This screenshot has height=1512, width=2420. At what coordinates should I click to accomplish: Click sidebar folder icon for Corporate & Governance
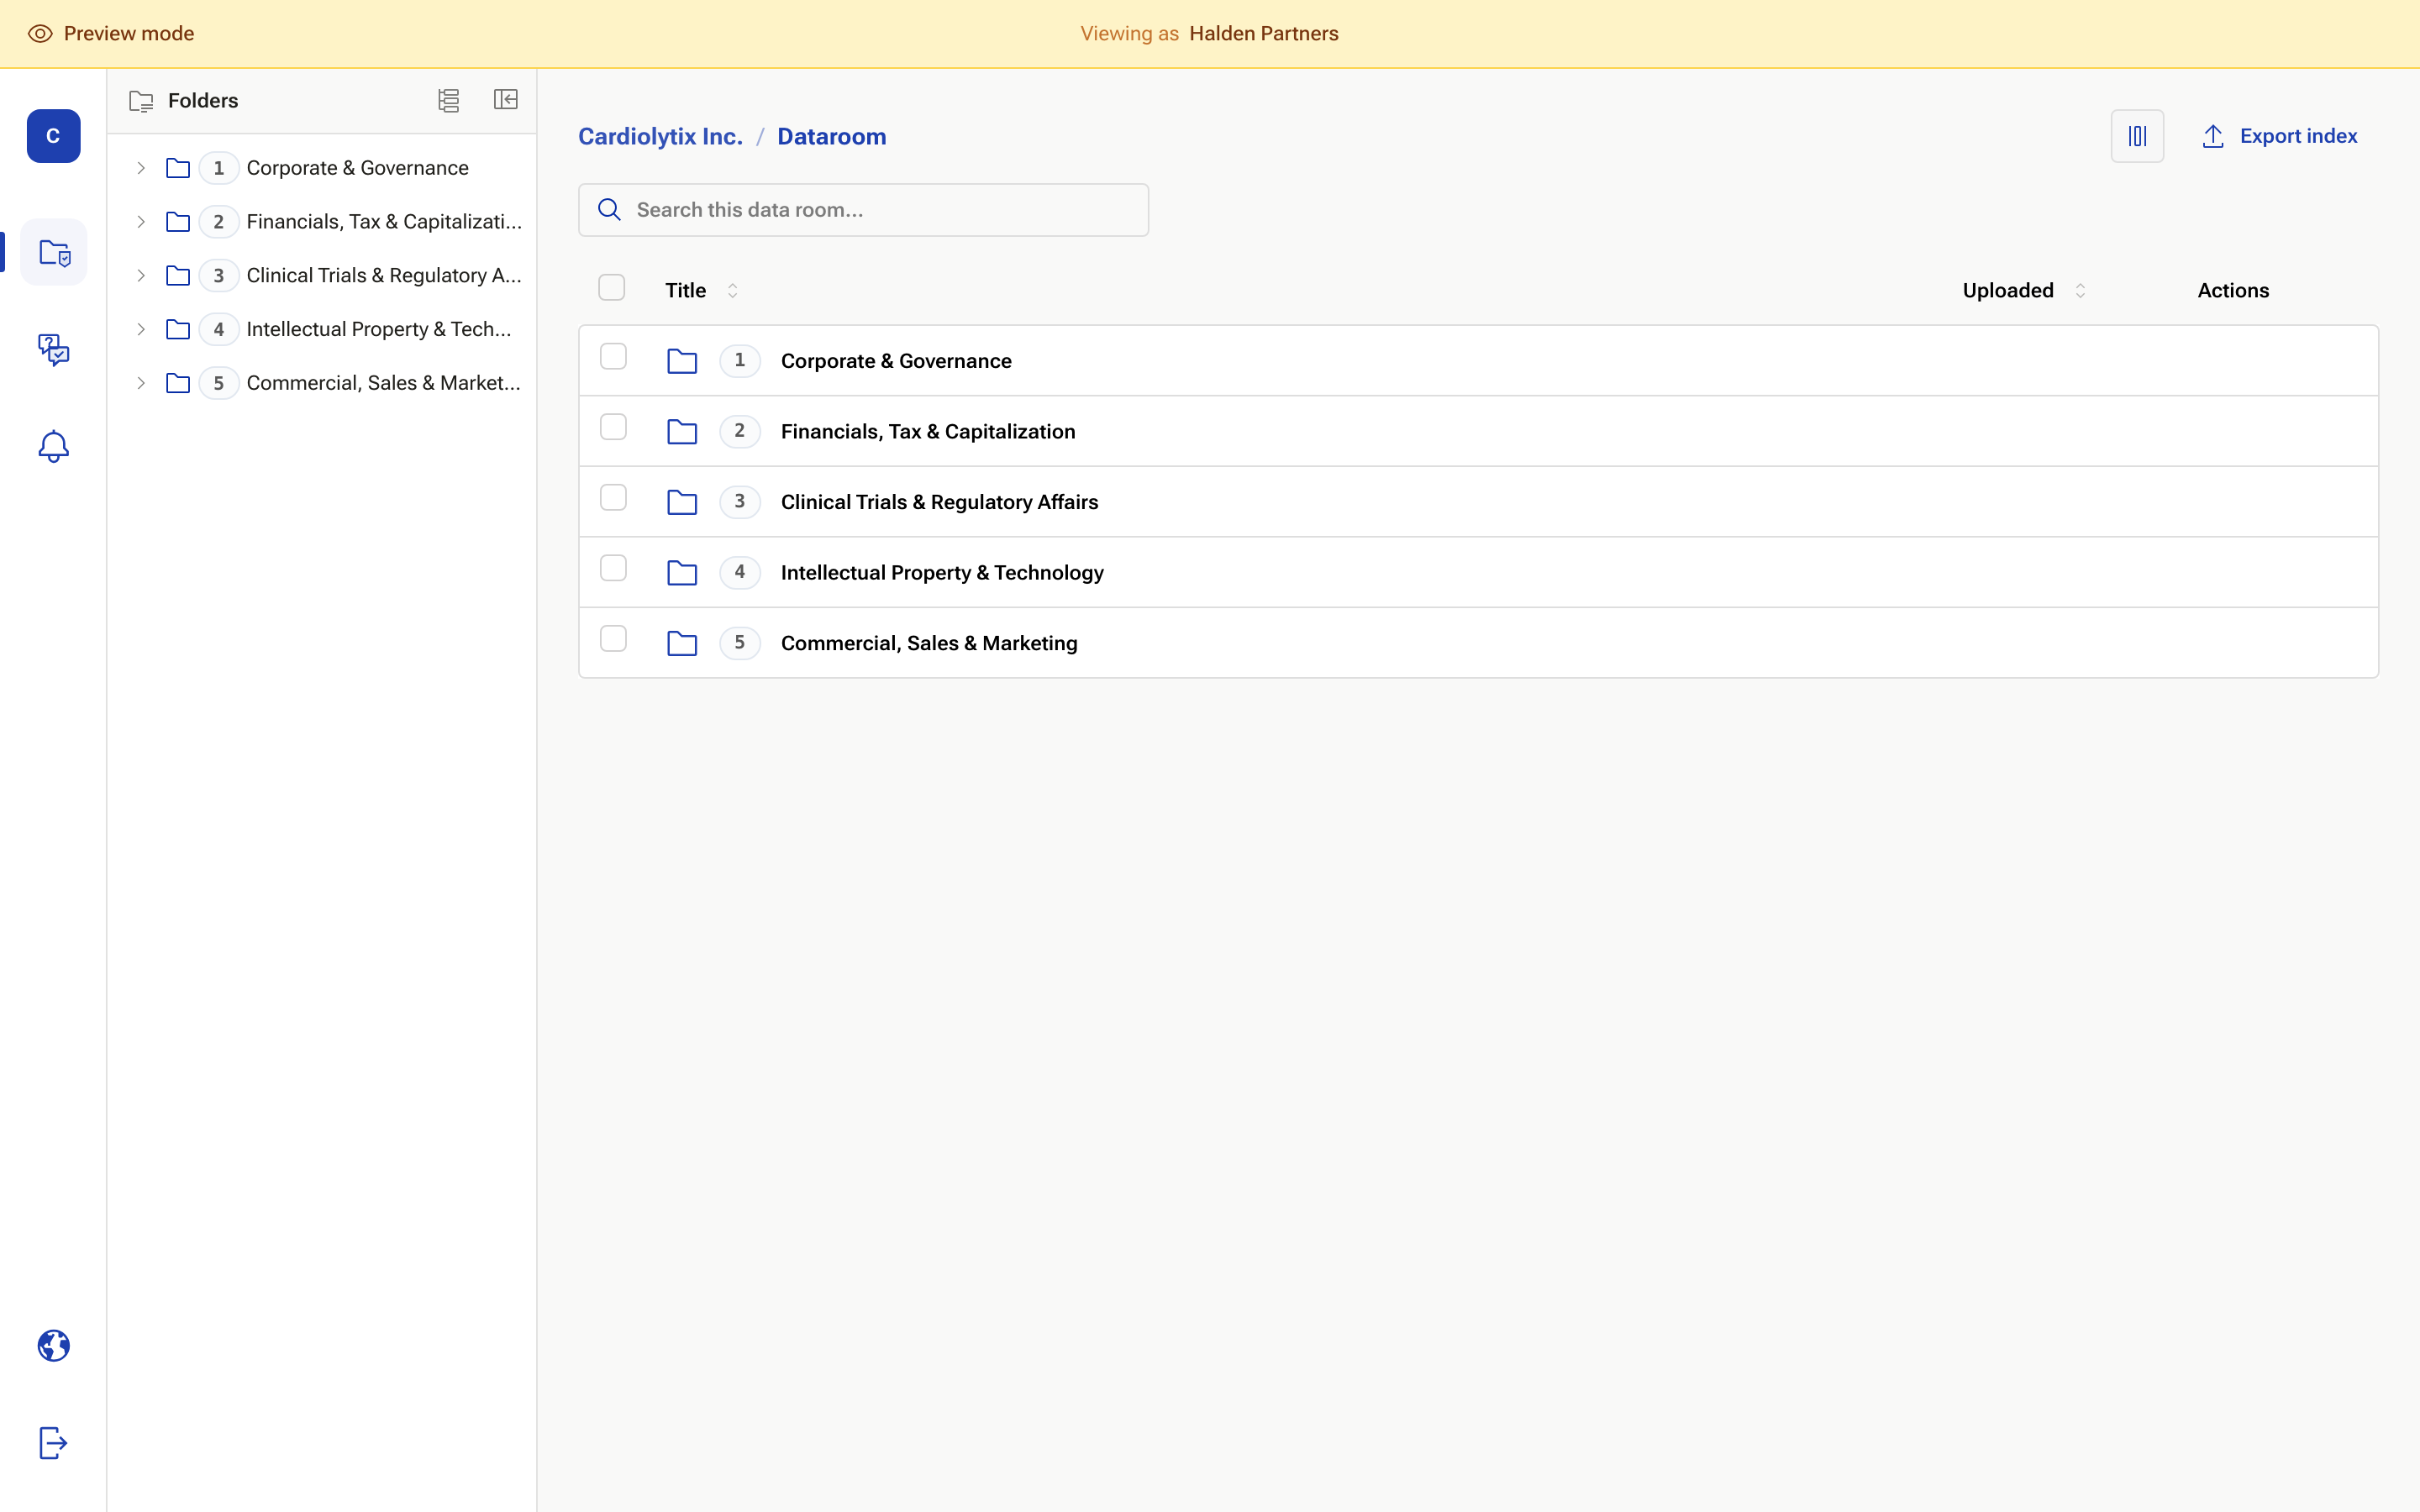(x=178, y=168)
